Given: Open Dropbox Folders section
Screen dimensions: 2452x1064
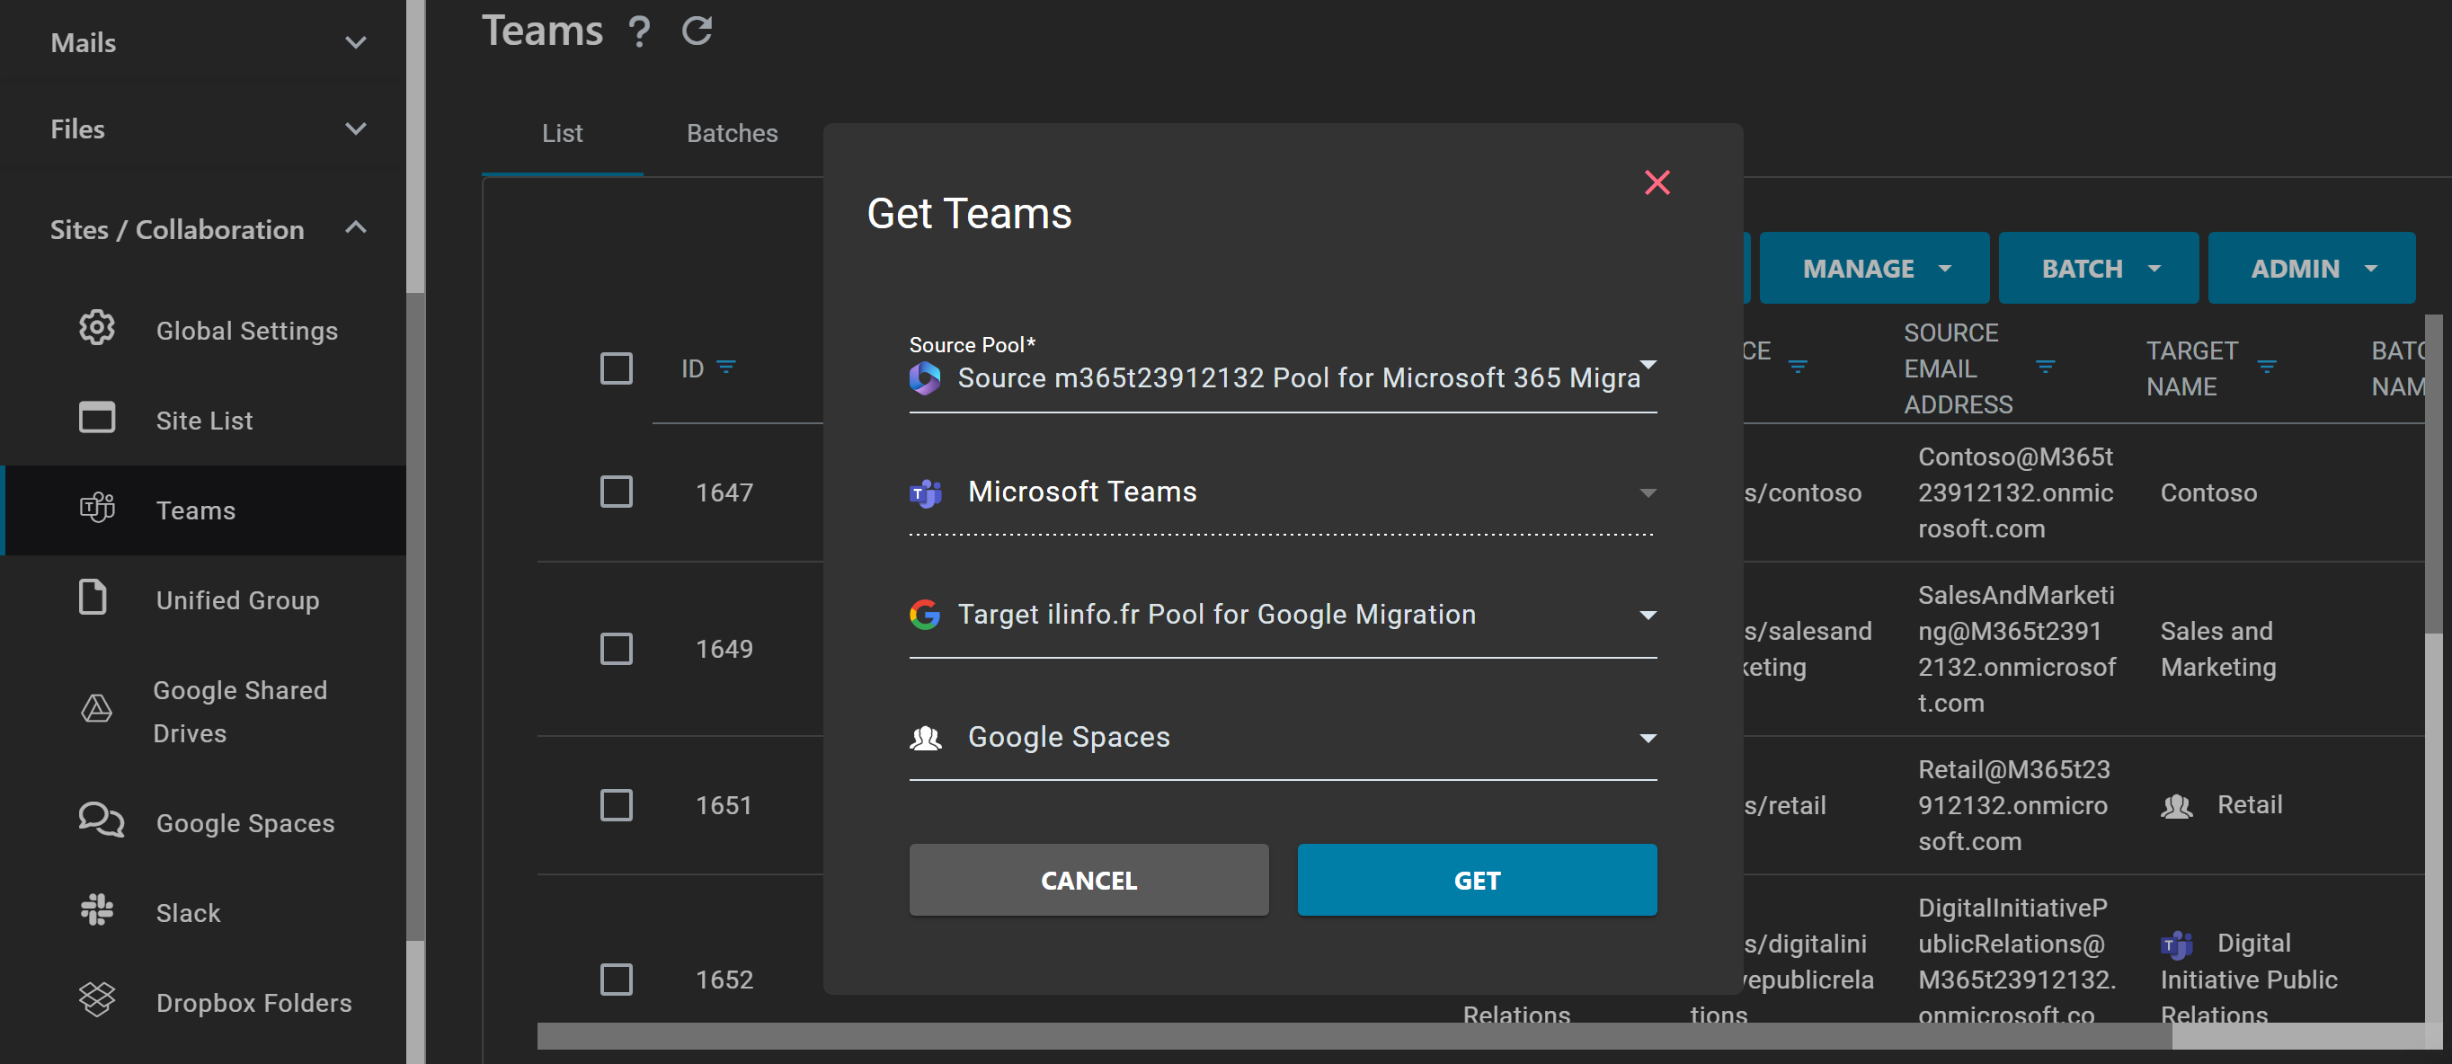Looking at the screenshot, I should pos(204,1001).
